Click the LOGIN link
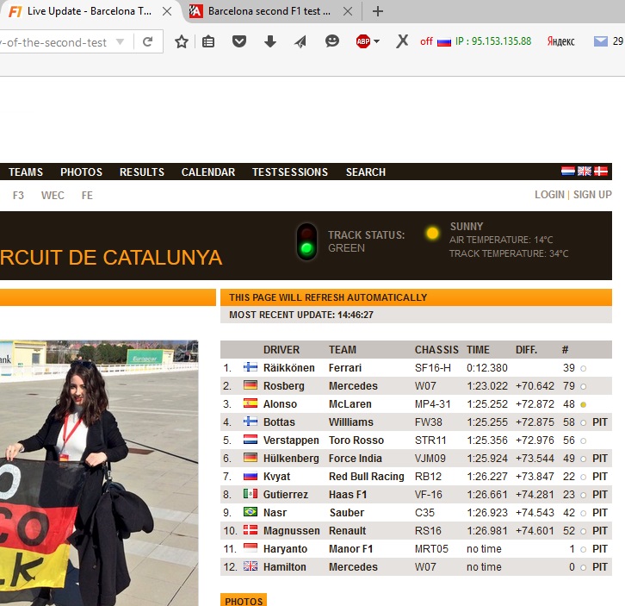 pos(549,195)
